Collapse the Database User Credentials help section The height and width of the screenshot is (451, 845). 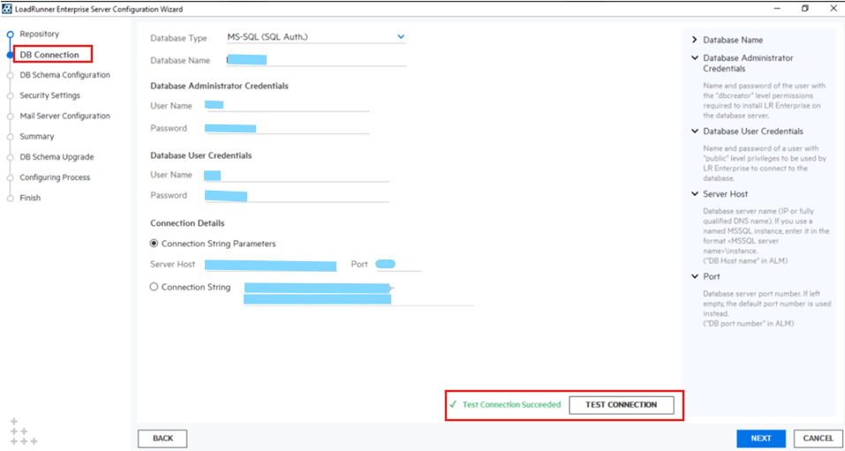pyautogui.click(x=695, y=132)
